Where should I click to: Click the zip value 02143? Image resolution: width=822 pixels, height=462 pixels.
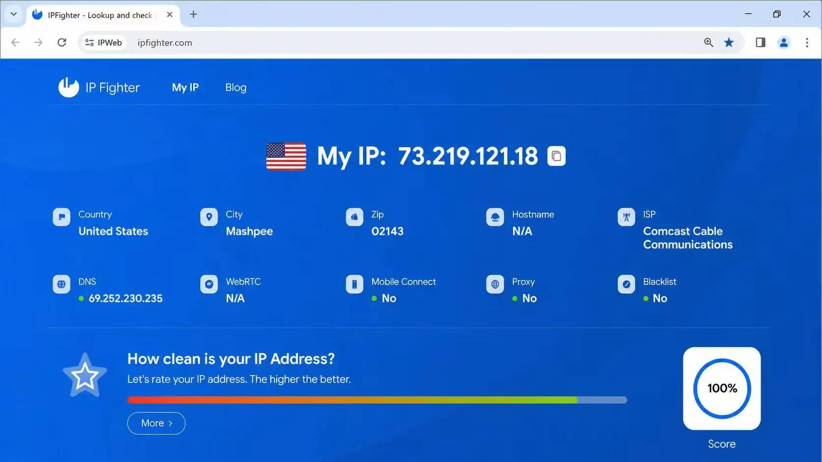coord(387,231)
